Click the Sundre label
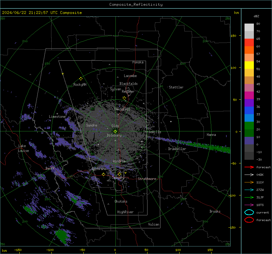The width and height of the screenshot is (272, 254). (x=92, y=125)
